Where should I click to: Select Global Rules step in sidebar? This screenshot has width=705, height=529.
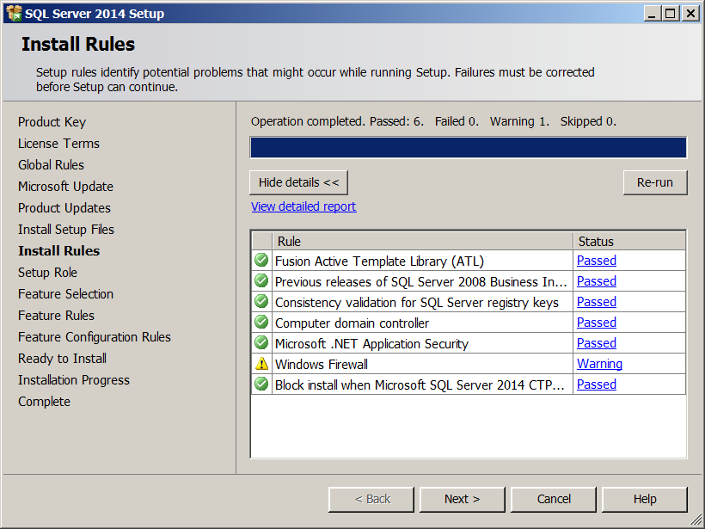coord(51,165)
